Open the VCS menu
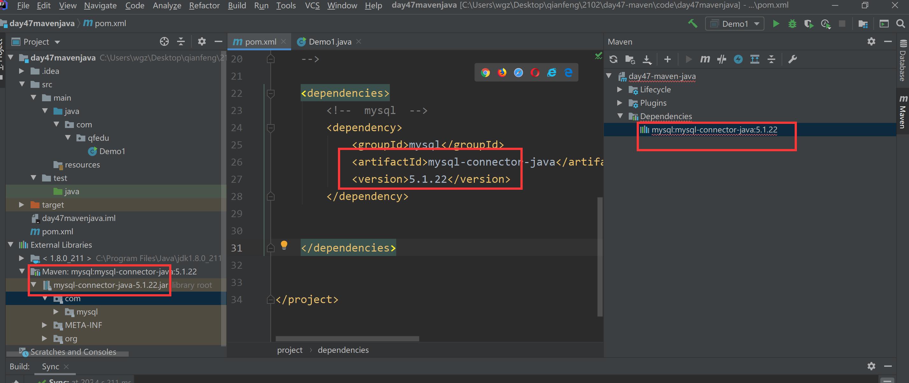 pos(312,6)
